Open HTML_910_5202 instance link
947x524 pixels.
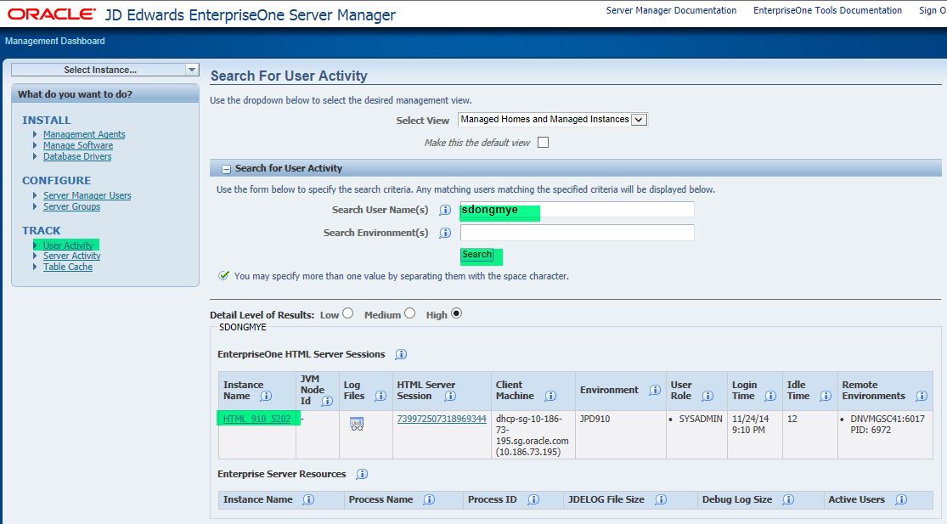point(256,419)
